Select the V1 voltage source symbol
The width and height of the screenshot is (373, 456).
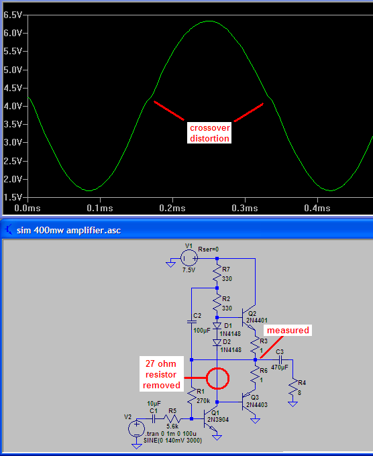[189, 258]
